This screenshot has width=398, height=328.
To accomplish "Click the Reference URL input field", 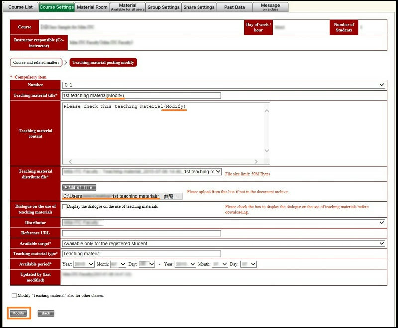I will (141, 233).
